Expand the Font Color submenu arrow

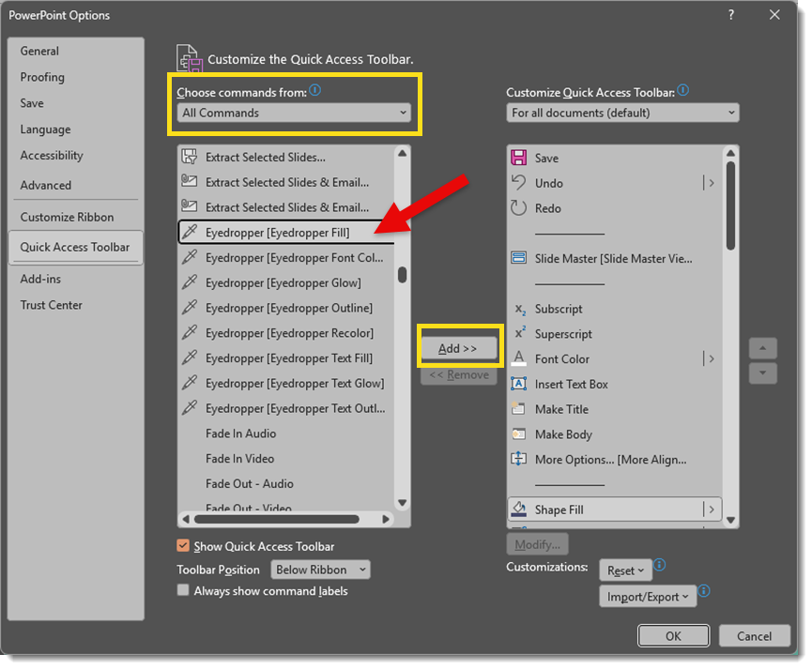711,358
